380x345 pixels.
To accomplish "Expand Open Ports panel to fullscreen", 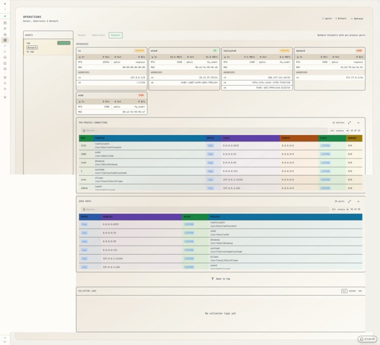I will click(x=349, y=202).
